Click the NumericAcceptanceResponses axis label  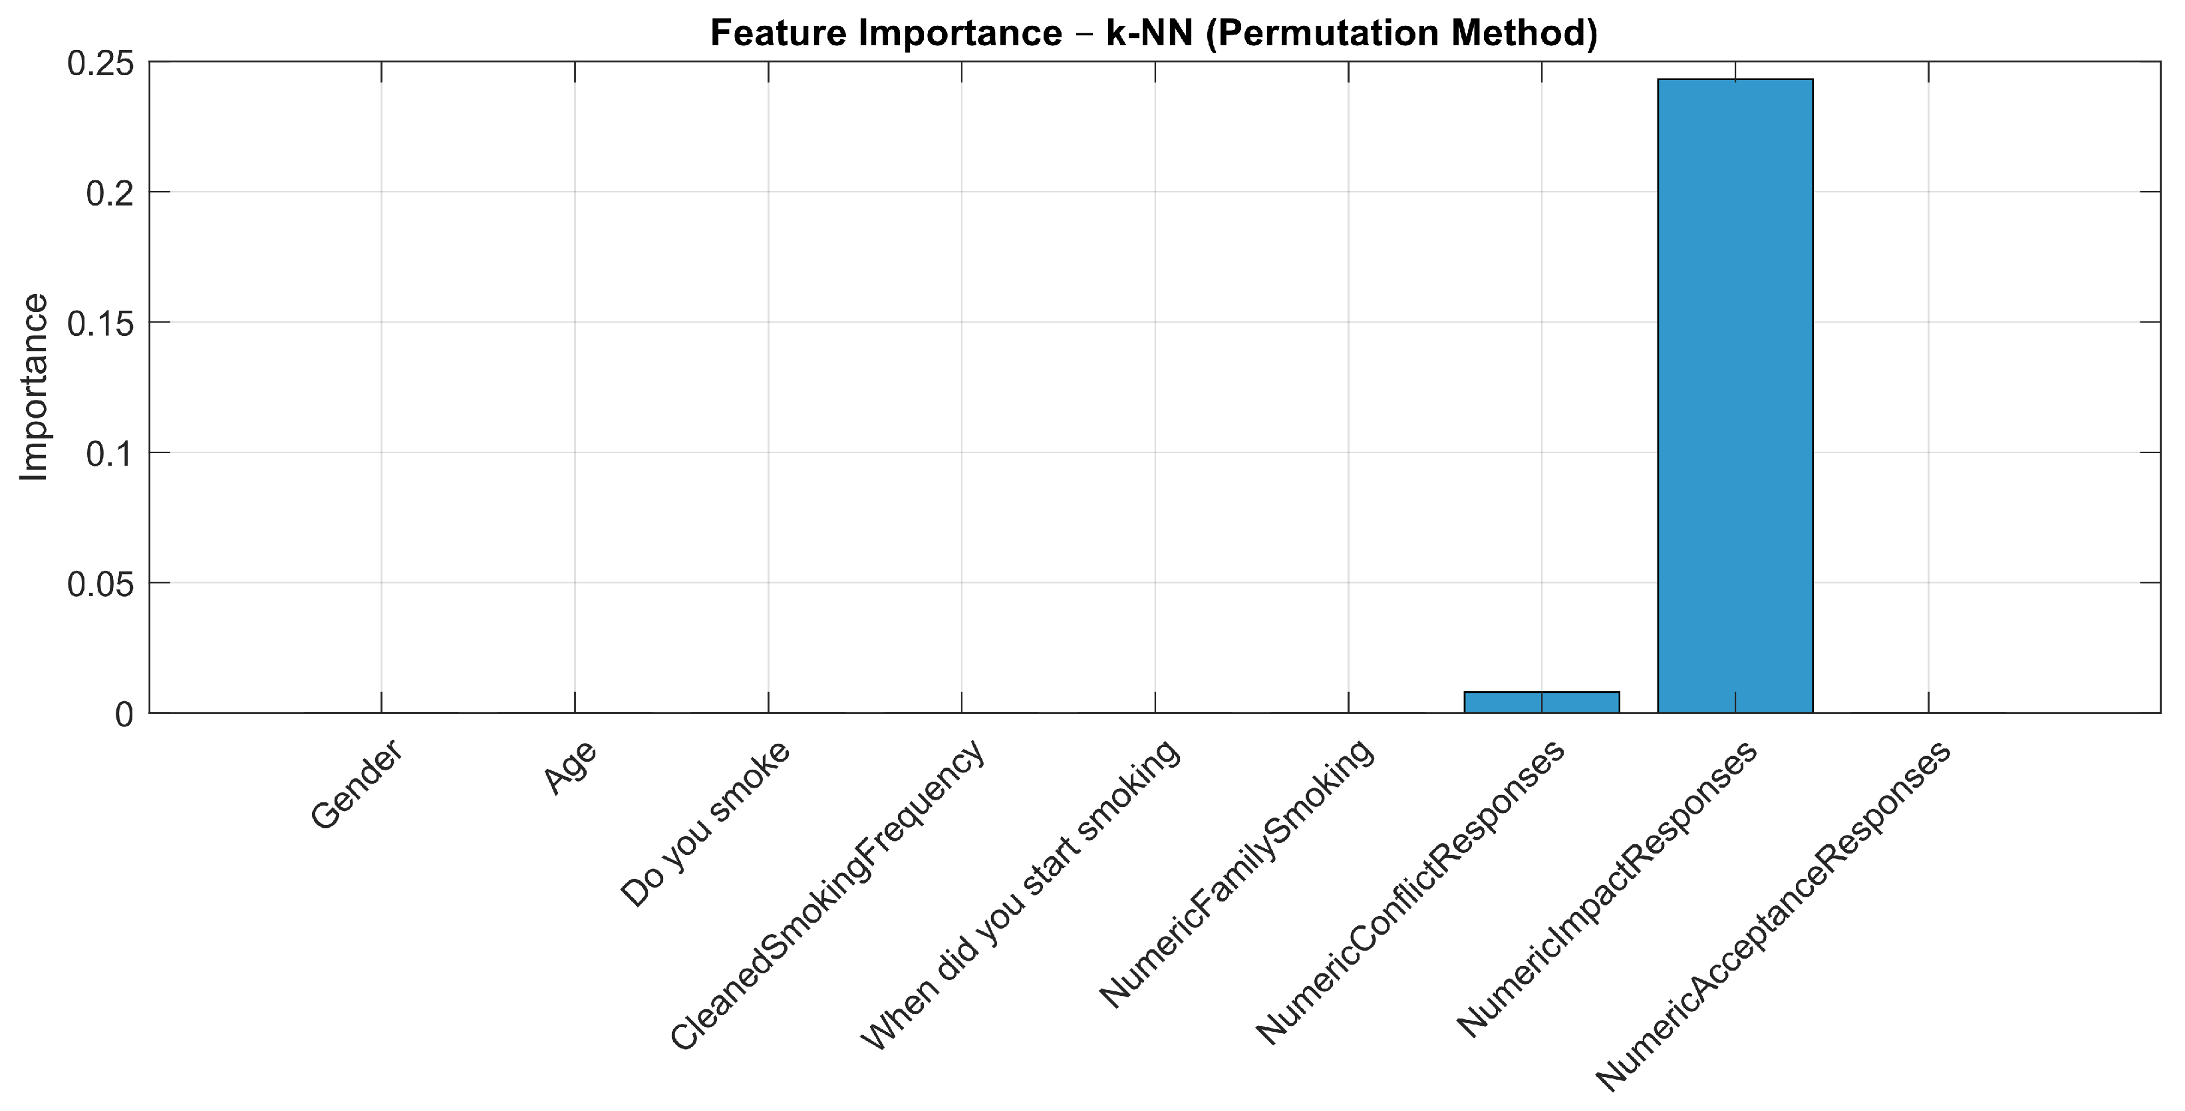(1774, 917)
